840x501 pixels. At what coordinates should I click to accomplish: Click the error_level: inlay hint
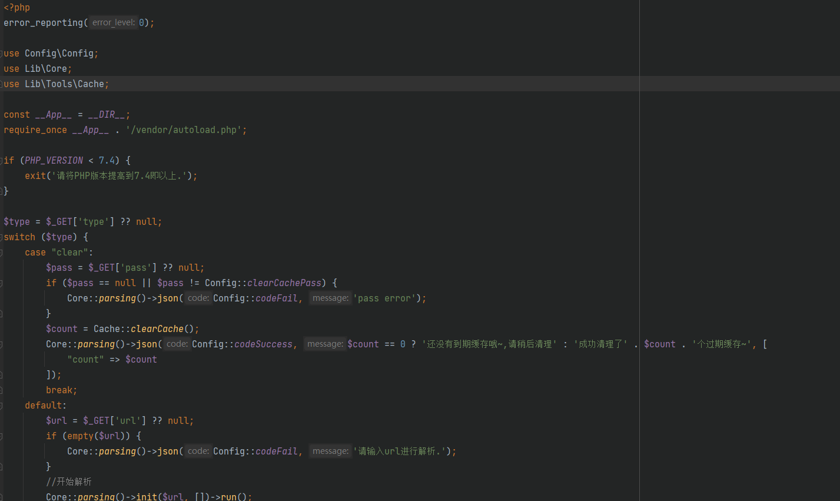[114, 23]
